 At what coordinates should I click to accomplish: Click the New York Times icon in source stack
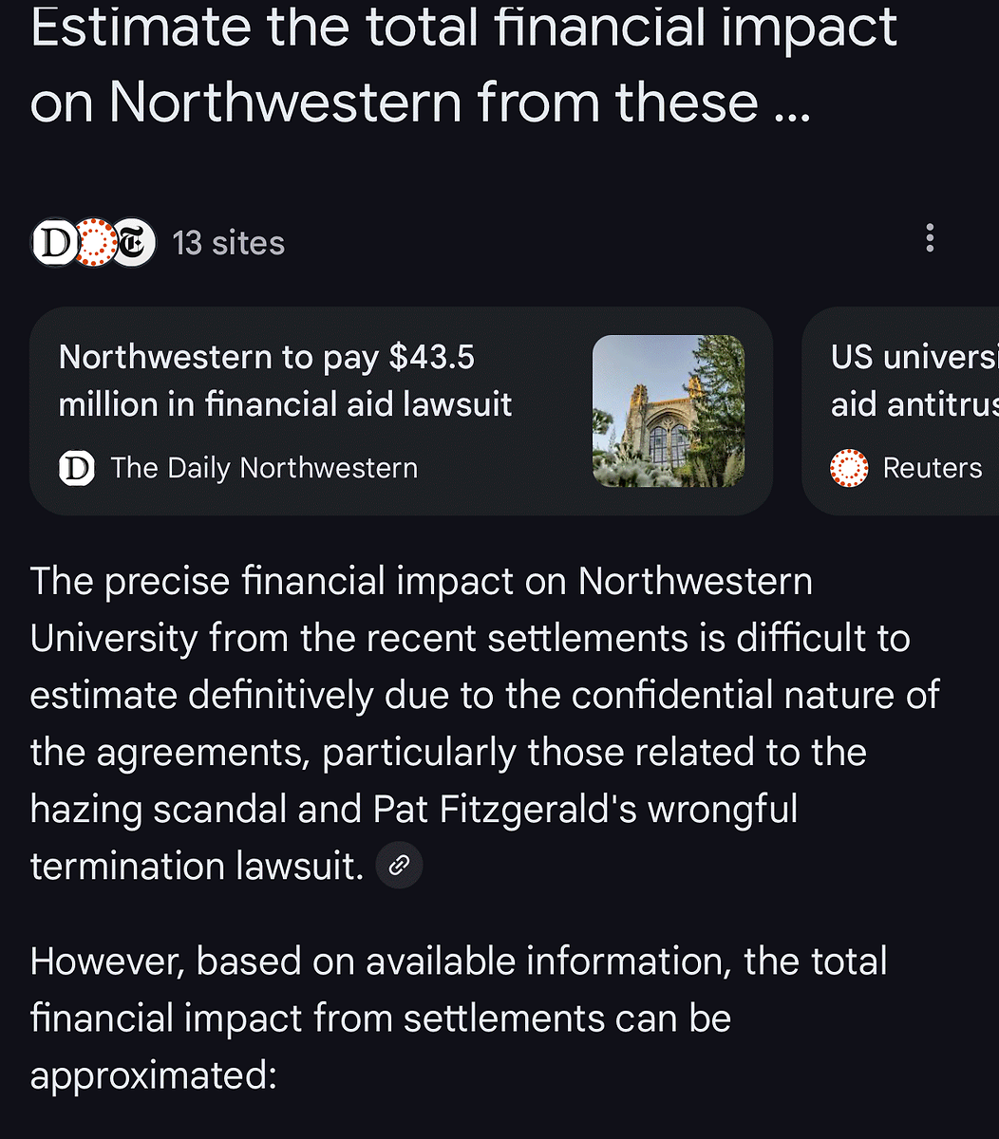pyautogui.click(x=134, y=243)
